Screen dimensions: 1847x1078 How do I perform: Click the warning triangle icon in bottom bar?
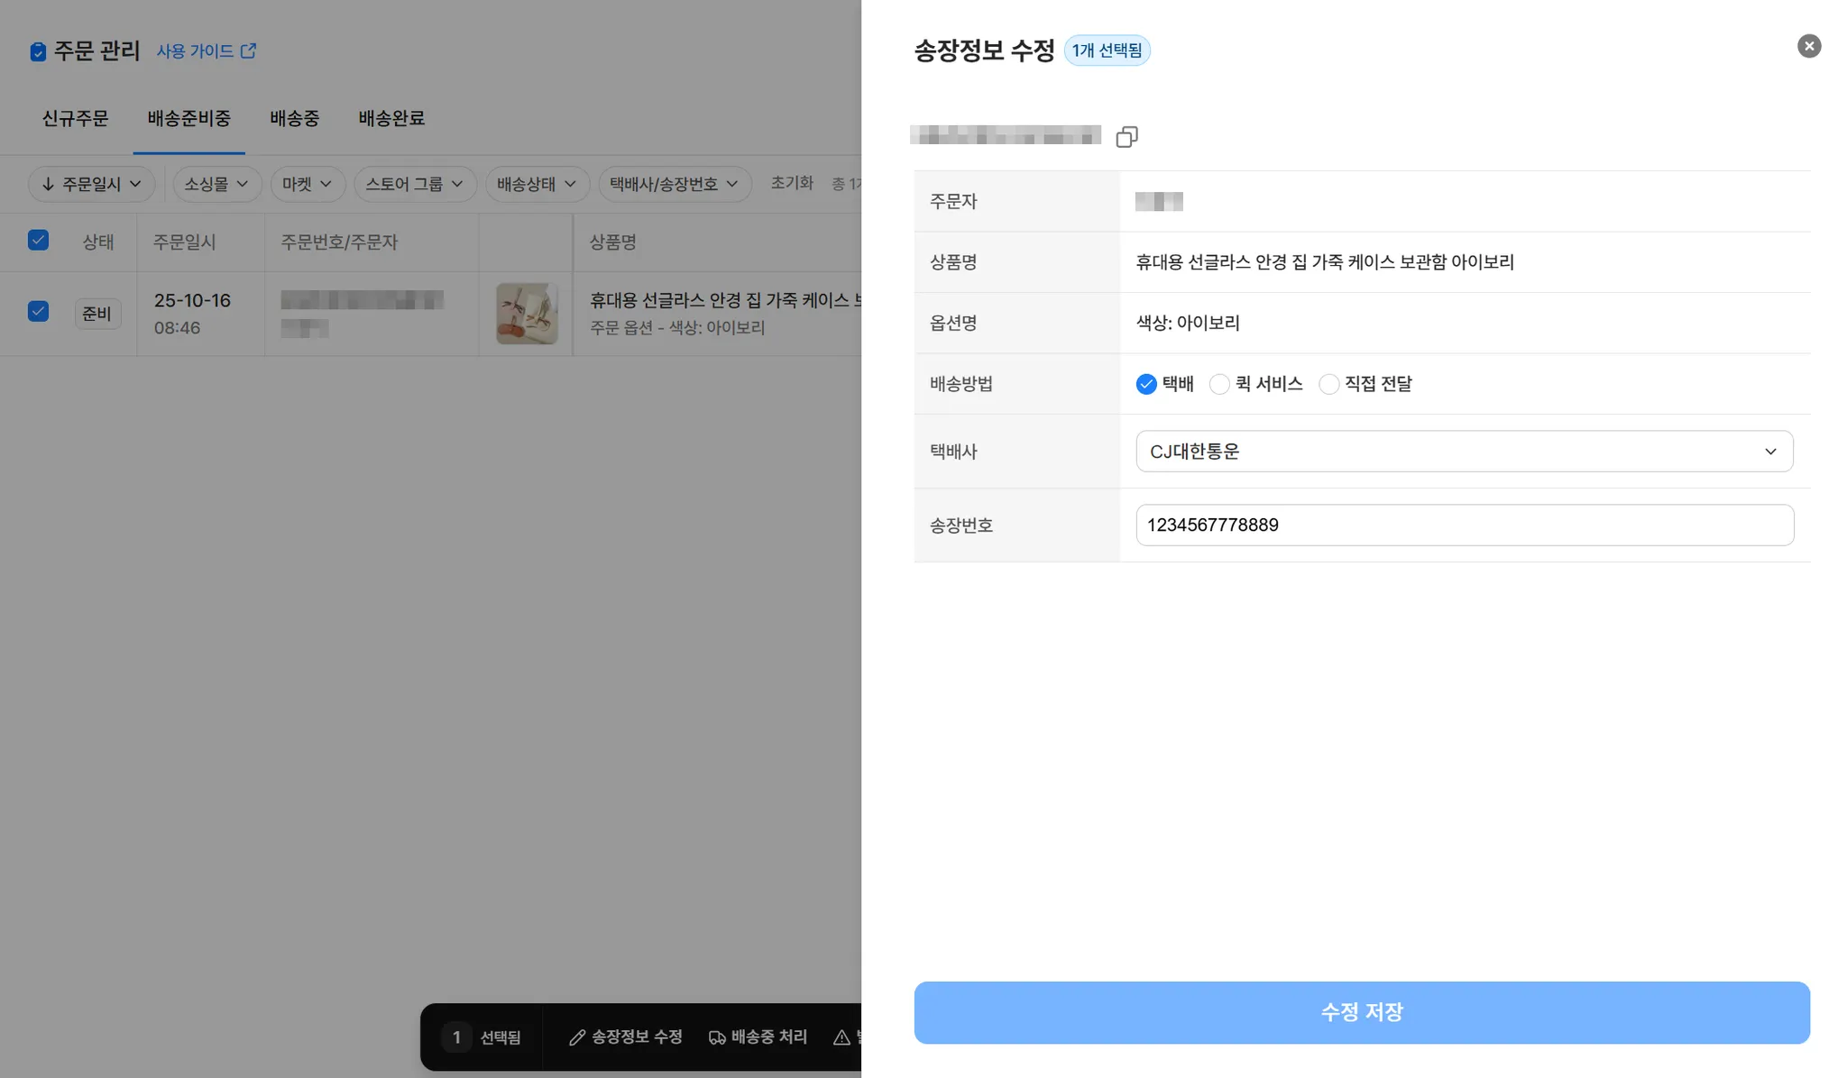(x=841, y=1037)
